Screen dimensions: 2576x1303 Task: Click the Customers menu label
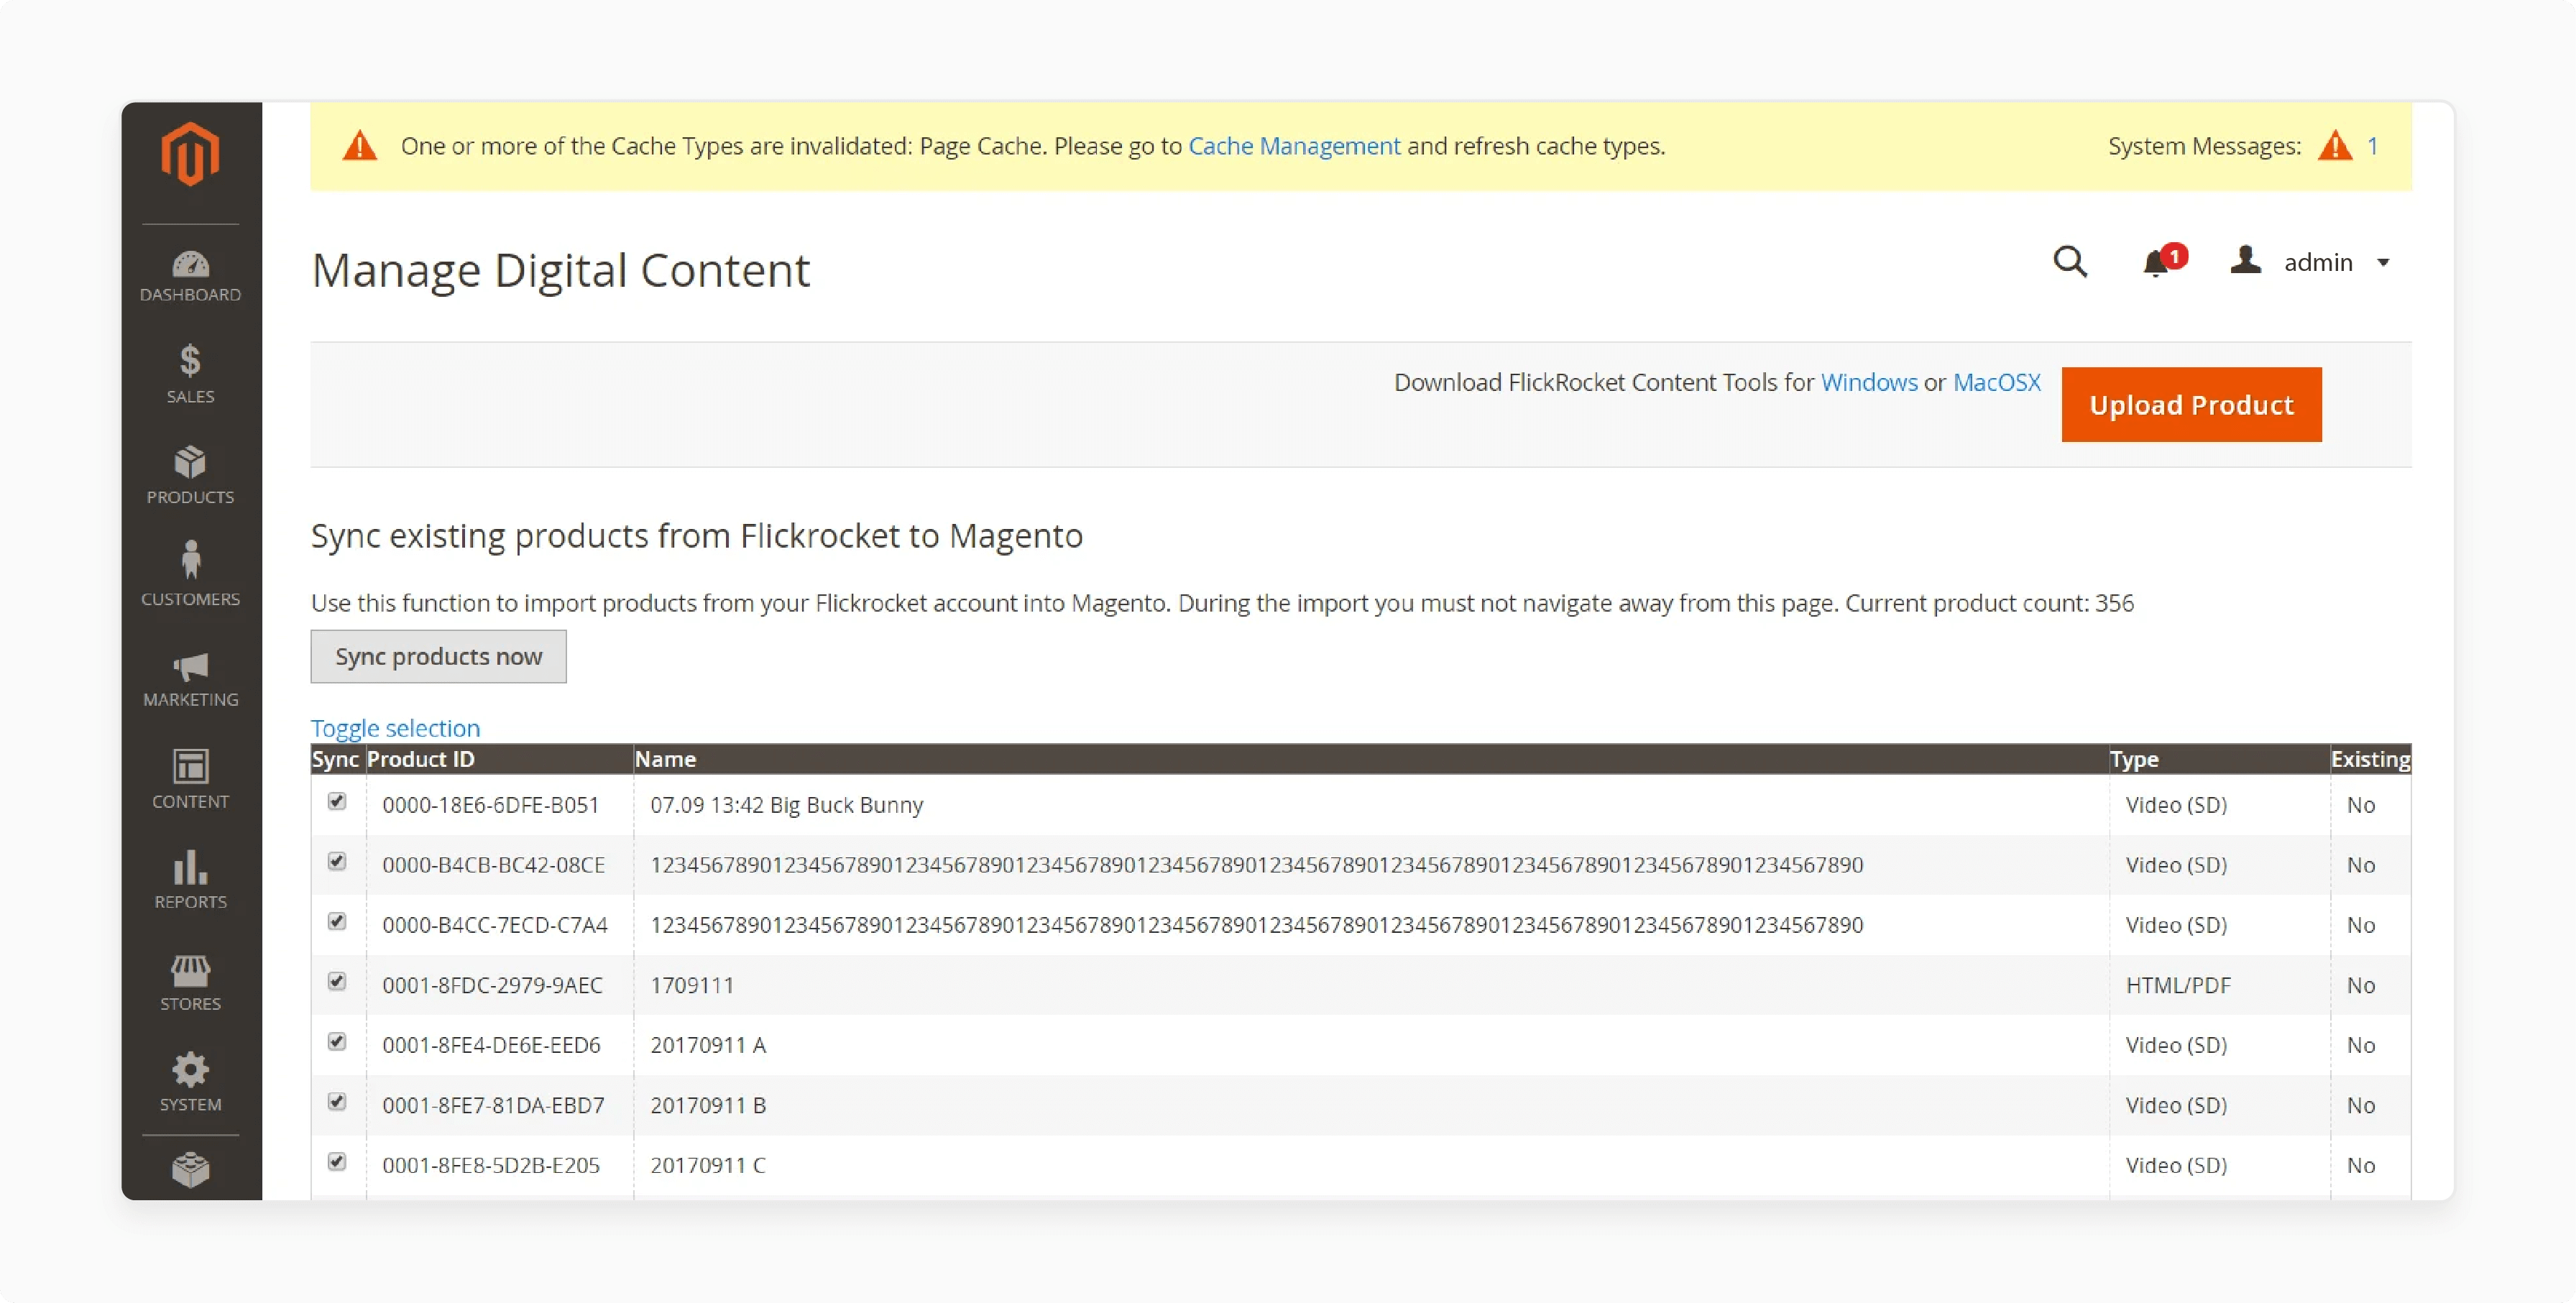pos(190,600)
